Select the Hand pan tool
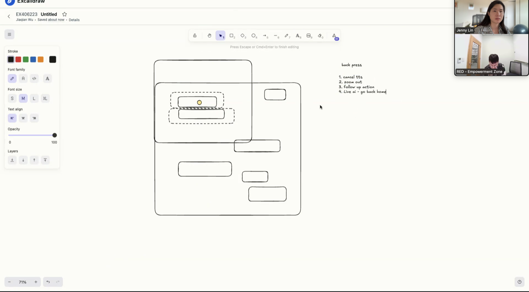This screenshot has height=292, width=529. click(x=209, y=36)
